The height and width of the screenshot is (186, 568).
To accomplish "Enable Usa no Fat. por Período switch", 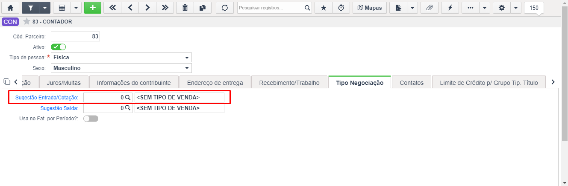I will [91, 119].
